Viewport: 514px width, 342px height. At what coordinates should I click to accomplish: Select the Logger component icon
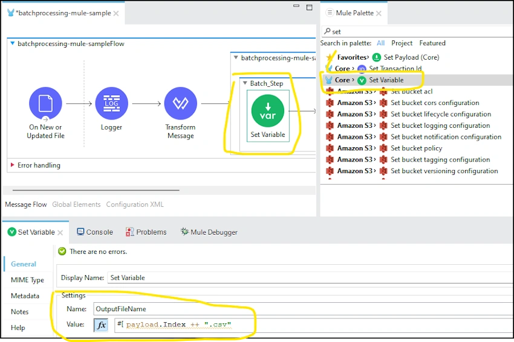tap(111, 103)
